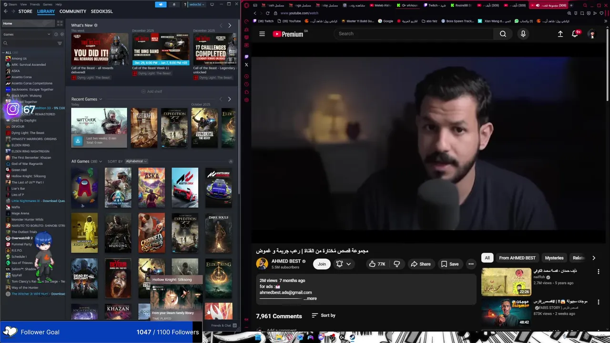Open Friends & Chat in Steam
Viewport: 610px width, 343px height.
[224, 325]
